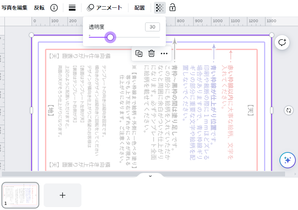The width and height of the screenshot is (298, 210).
Task: Toggle the lock padlock icon
Action: click(x=173, y=8)
